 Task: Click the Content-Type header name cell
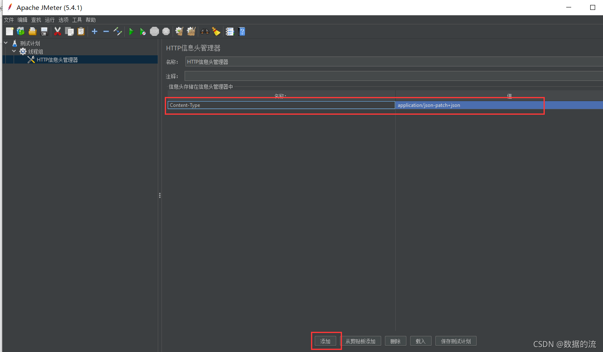coord(281,105)
